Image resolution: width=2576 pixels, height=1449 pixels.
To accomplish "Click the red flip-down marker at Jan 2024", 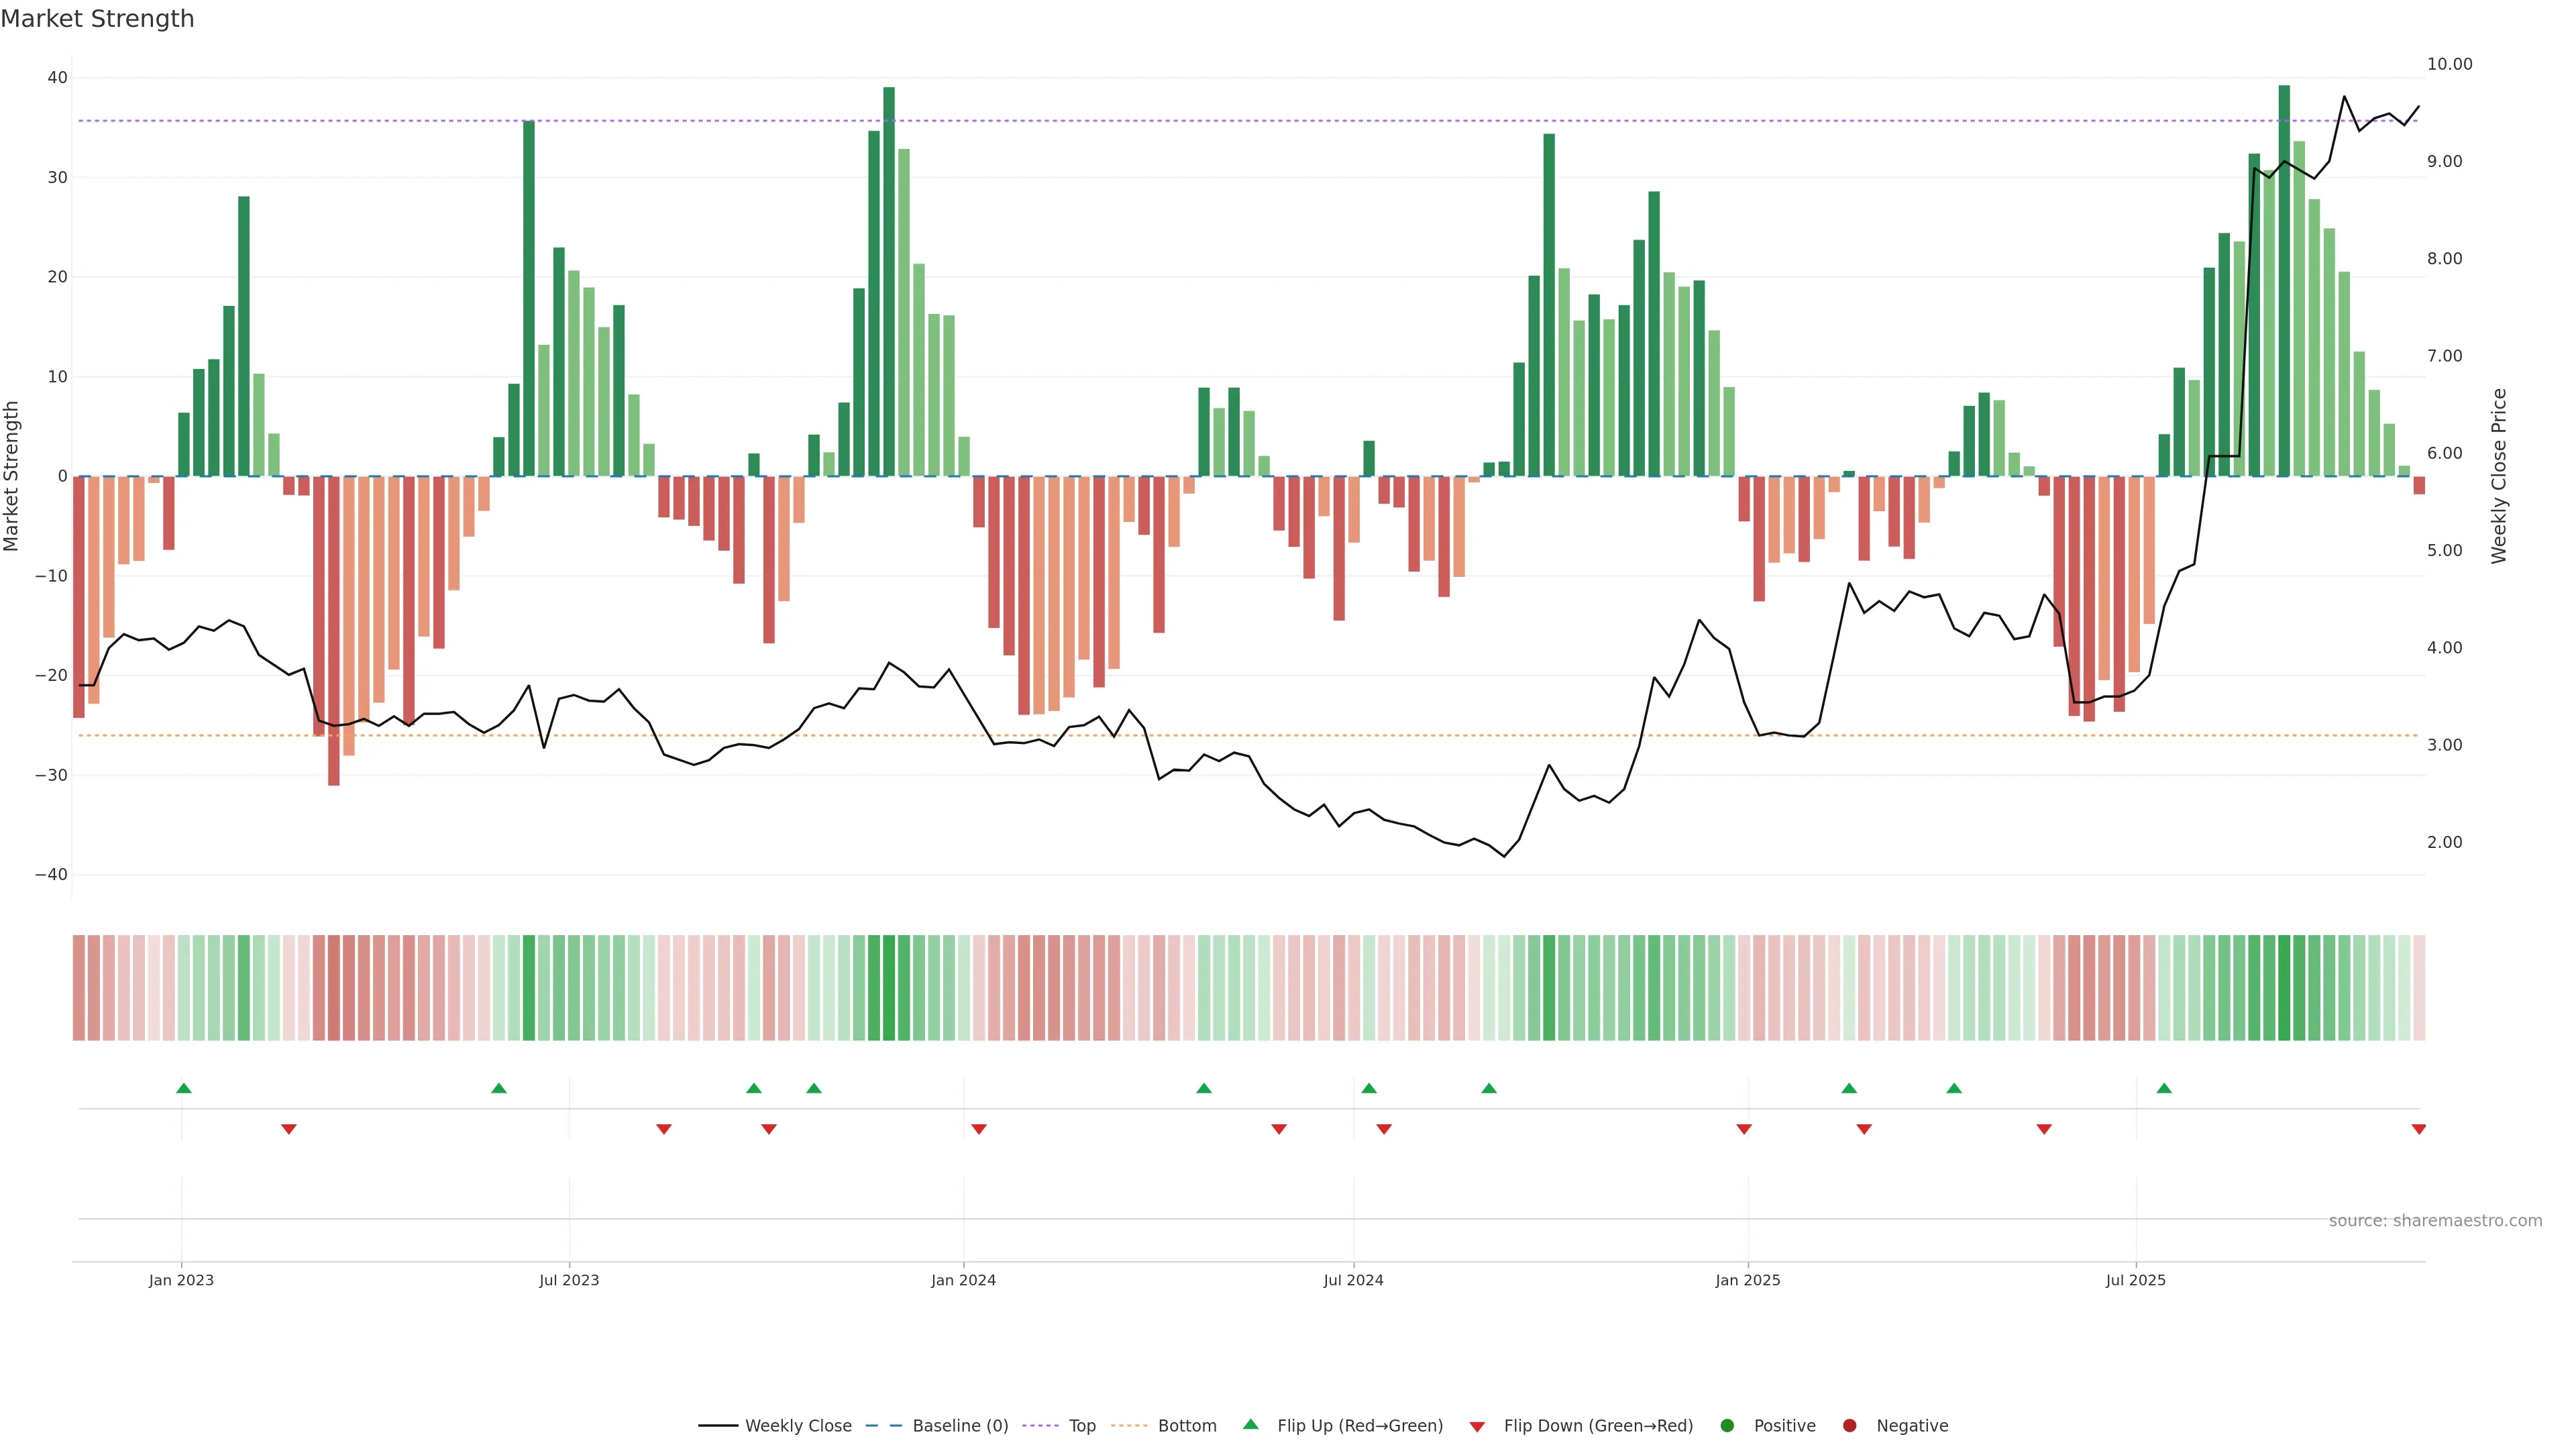I will pos(979,1129).
